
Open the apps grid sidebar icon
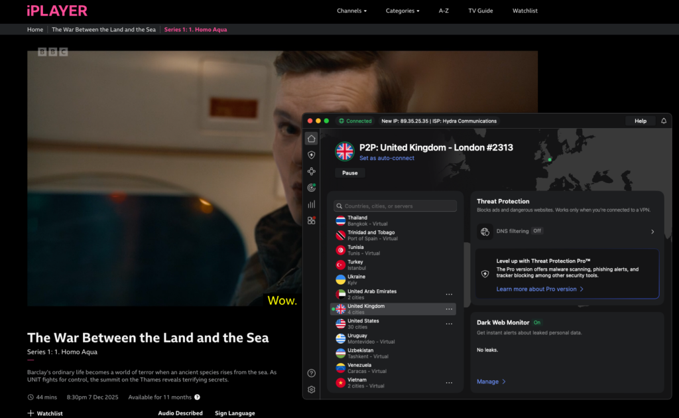pyautogui.click(x=312, y=220)
